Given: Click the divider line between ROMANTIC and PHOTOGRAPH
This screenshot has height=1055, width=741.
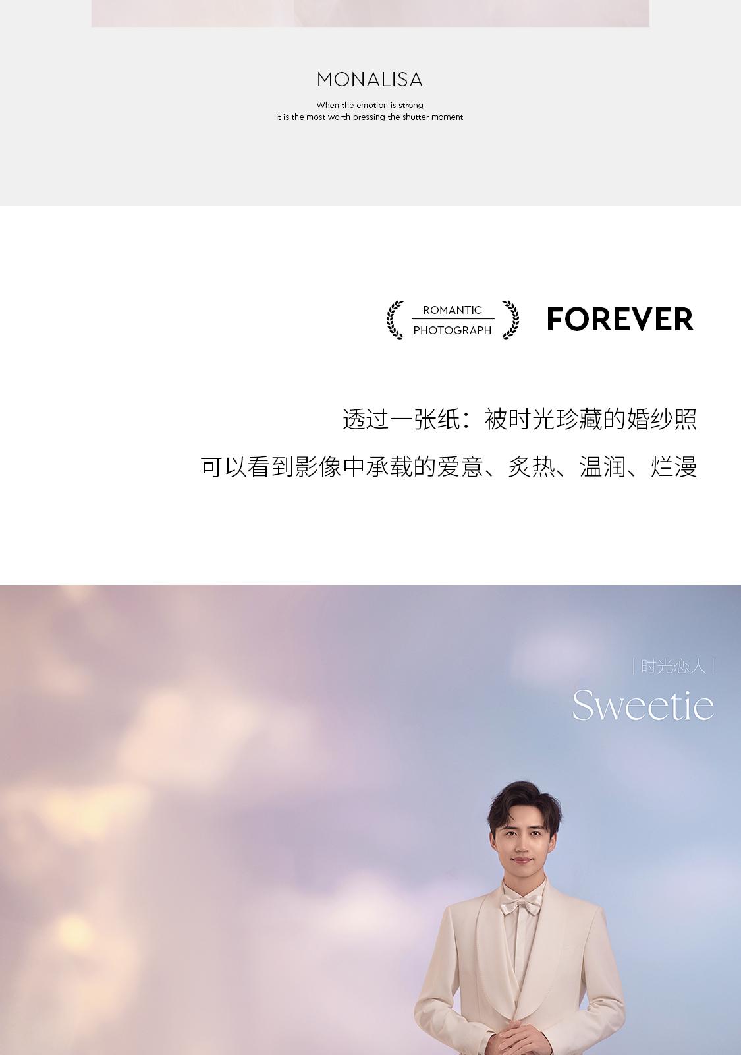Looking at the screenshot, I should (453, 320).
